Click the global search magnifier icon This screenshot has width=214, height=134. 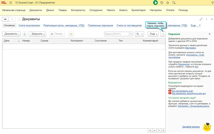(174, 3)
